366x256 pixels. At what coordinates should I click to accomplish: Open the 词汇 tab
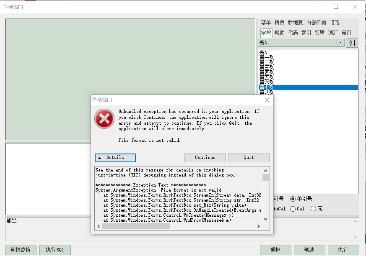click(333, 33)
